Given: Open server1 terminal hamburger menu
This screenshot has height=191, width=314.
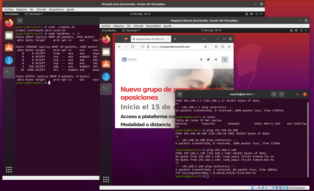Looking at the screenshot, I should 281,94.
